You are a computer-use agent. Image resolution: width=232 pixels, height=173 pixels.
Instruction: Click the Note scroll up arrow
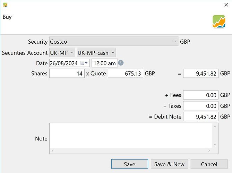[215, 127]
